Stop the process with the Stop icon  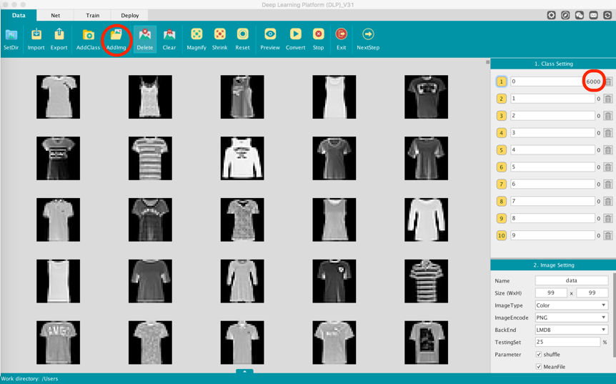(318, 35)
